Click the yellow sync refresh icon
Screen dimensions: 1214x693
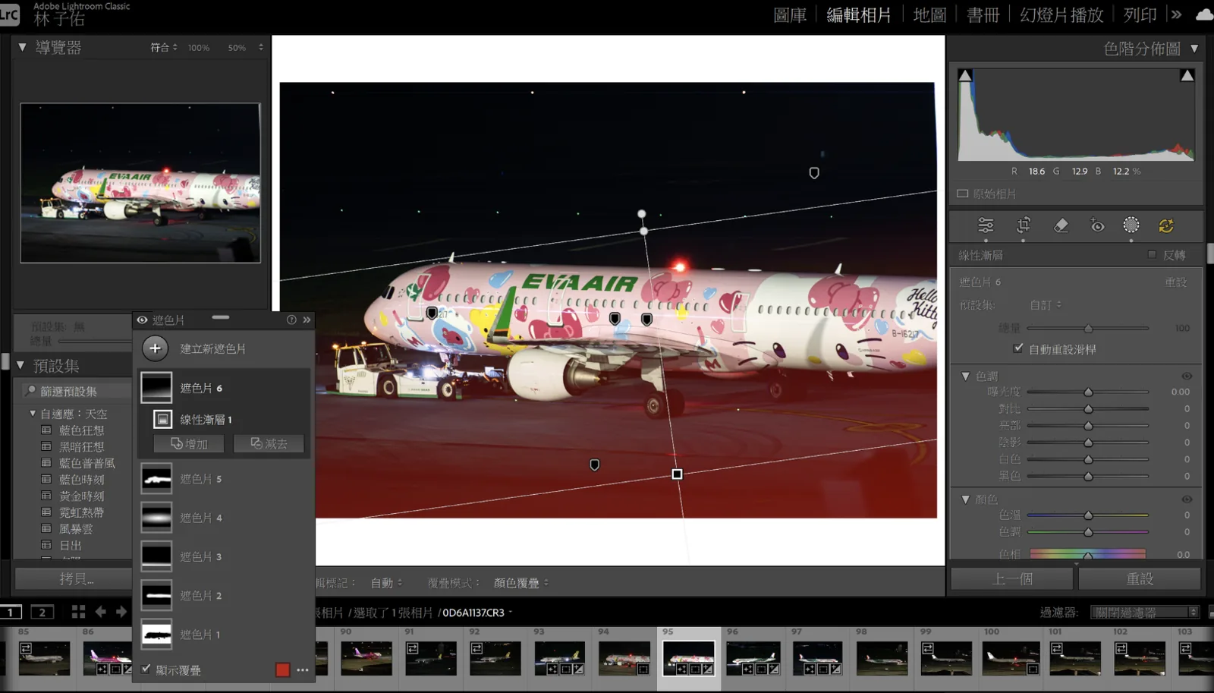point(1166,225)
